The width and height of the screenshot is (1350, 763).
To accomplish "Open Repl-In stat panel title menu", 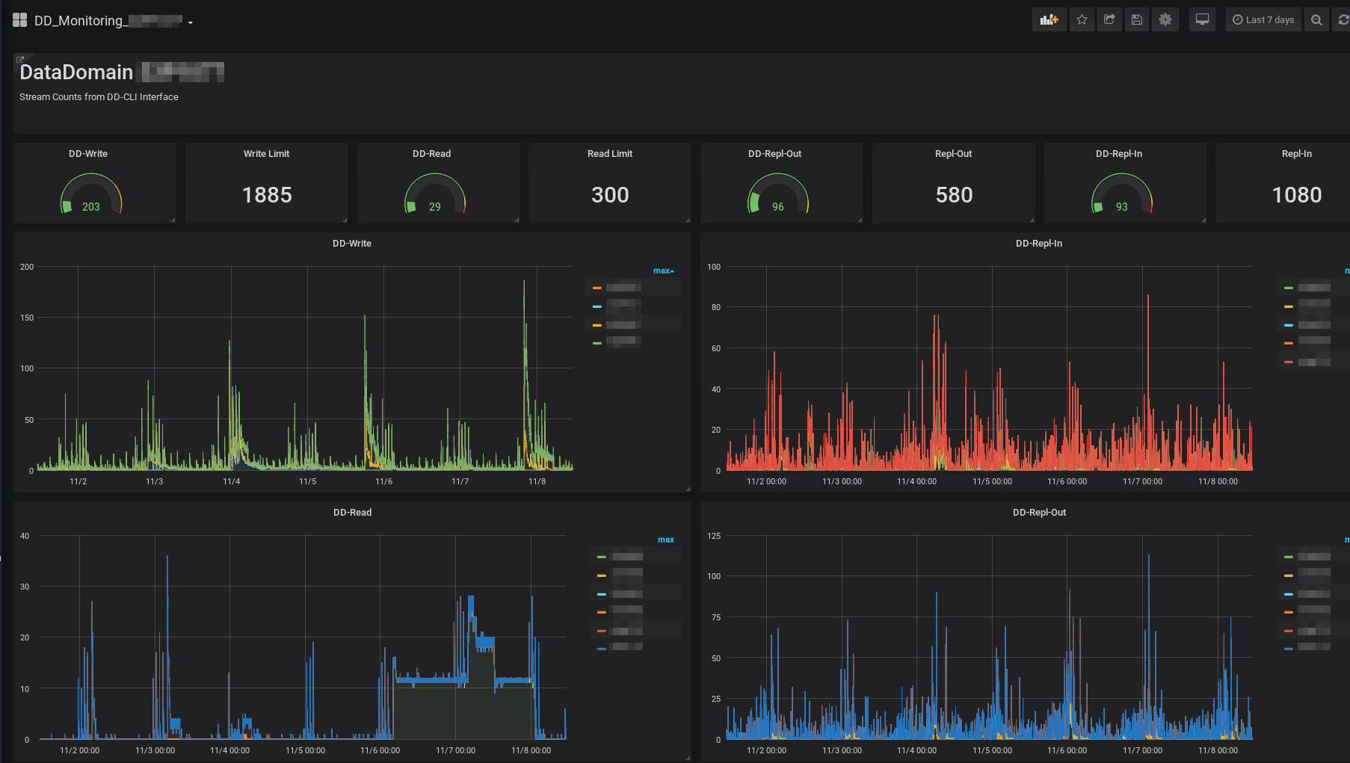I will [1296, 154].
